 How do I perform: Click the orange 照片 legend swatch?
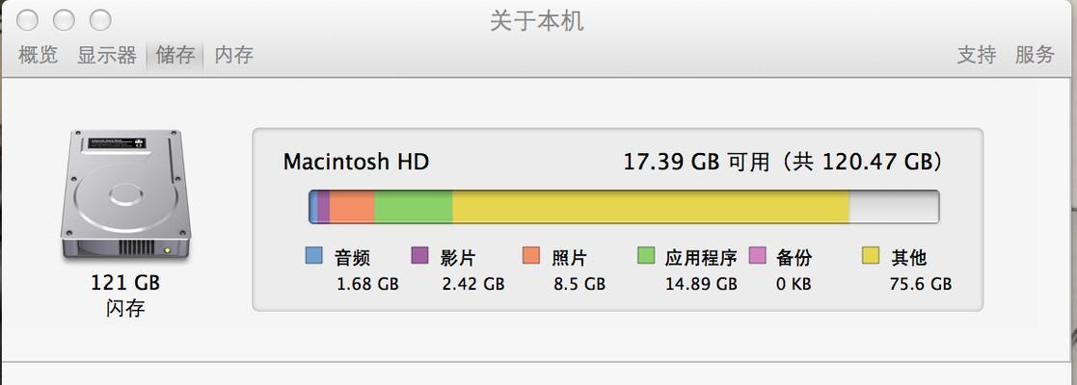pos(531,255)
